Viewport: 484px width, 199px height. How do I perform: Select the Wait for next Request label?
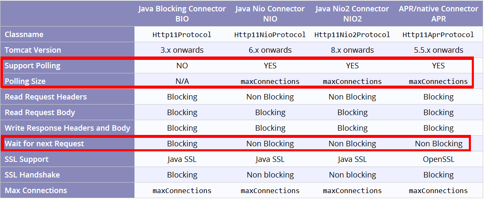pos(44,144)
